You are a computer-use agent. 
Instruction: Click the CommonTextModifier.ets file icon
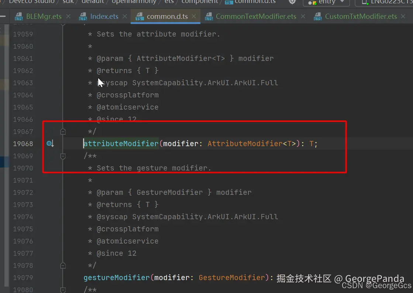pyautogui.click(x=209, y=17)
